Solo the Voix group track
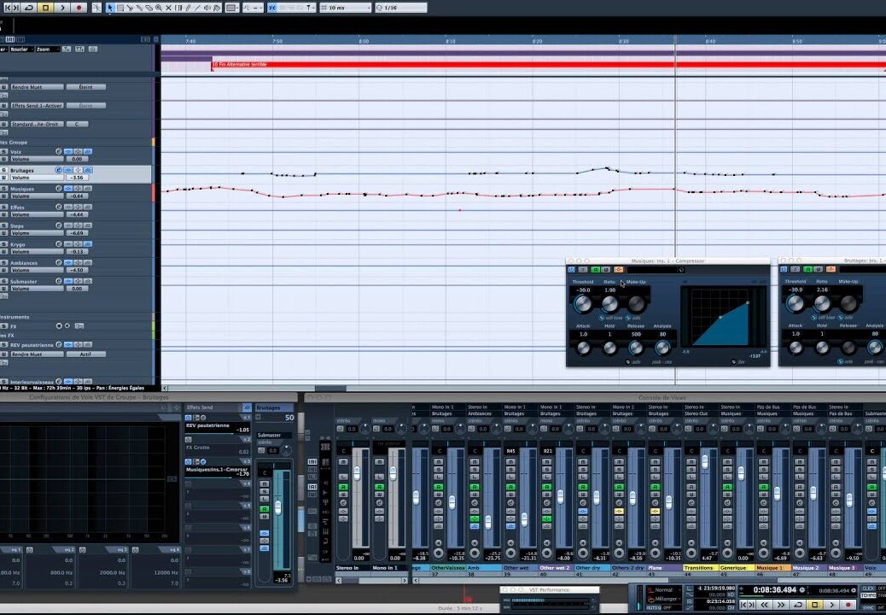Image resolution: width=886 pixels, height=615 pixels. pyautogui.click(x=4, y=151)
